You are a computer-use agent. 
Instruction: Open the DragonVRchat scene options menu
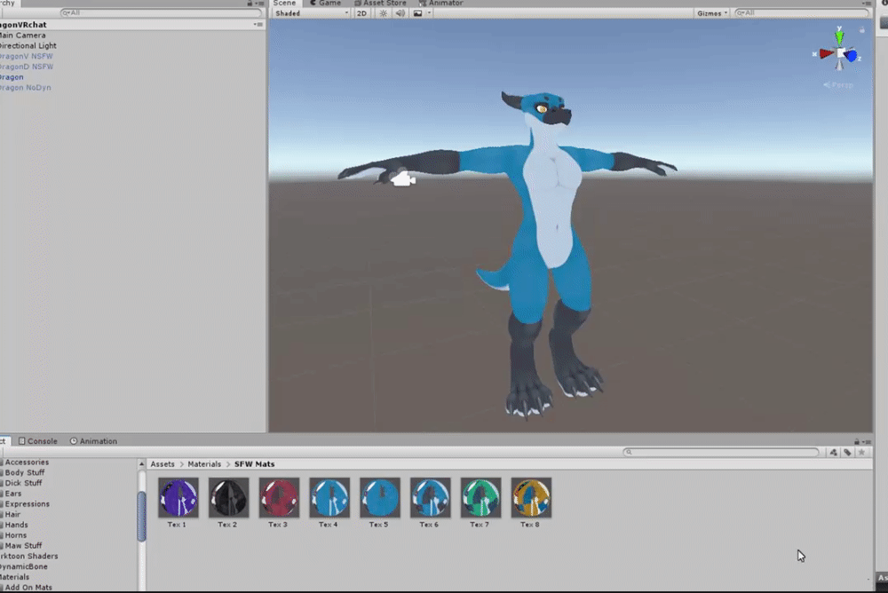coord(258,24)
